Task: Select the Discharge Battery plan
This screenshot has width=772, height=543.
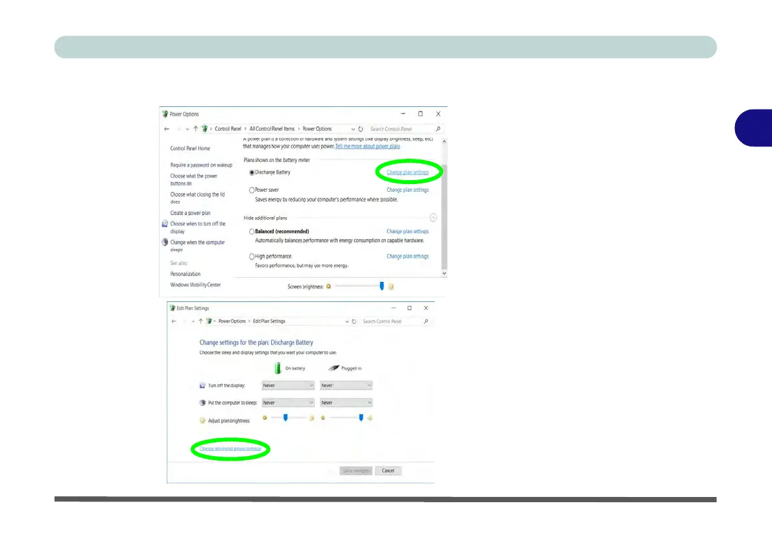Action: coord(252,172)
